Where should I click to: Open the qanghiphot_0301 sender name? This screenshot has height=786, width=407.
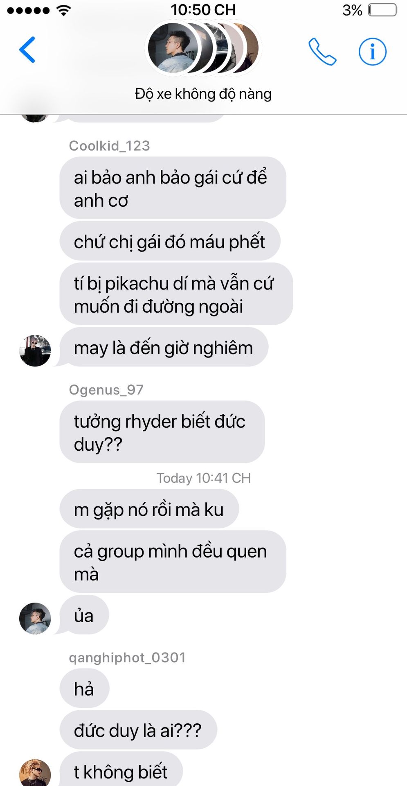[x=127, y=657]
